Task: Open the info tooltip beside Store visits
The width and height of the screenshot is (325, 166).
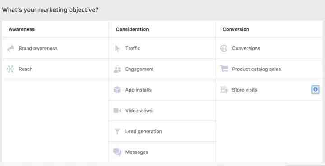Action: (x=315, y=89)
